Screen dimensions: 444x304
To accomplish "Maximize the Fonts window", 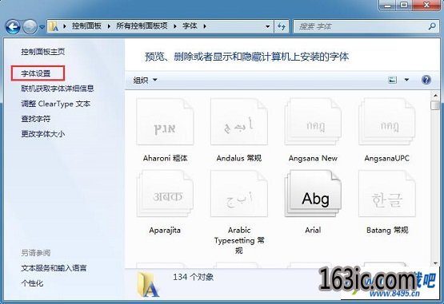I will pos(404,5).
